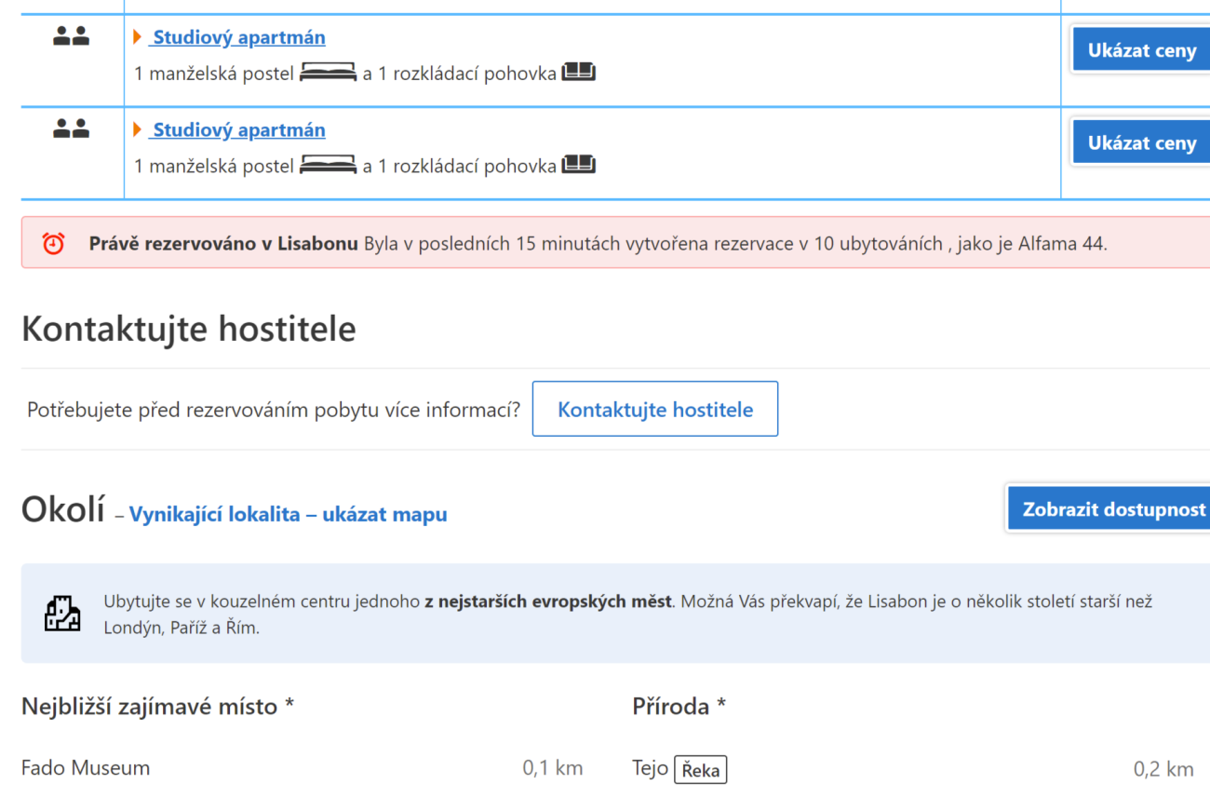Click the occupancy person icons in the second row

click(71, 127)
